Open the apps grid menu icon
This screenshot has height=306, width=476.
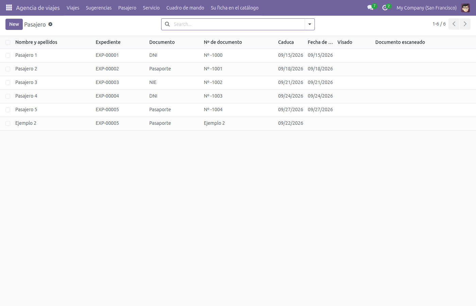pyautogui.click(x=9, y=7)
